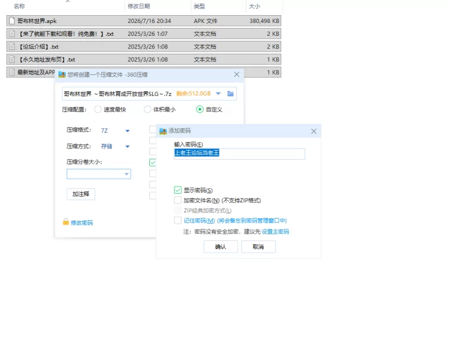
Task: Select the 【永久地址发布页】.txt row name
Action: pyautogui.click(x=46, y=59)
